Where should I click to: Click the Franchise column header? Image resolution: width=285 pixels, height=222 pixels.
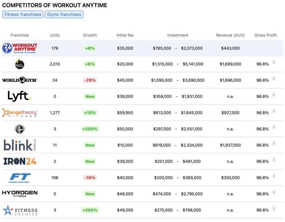[x=20, y=35]
